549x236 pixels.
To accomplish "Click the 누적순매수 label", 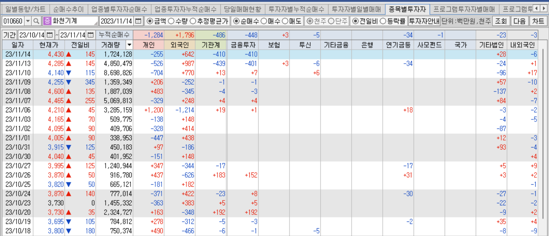I will [x=114, y=35].
